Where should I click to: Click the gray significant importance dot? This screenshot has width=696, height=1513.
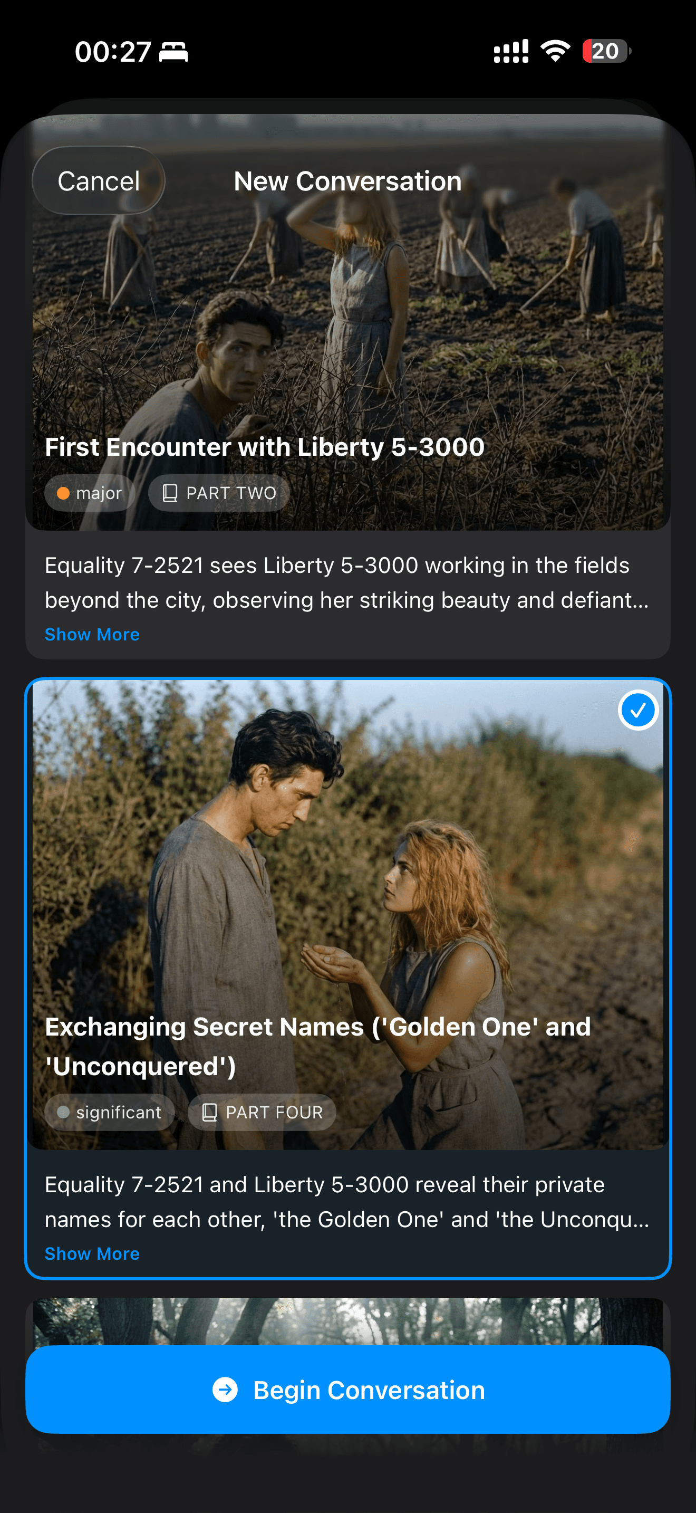(x=63, y=1113)
